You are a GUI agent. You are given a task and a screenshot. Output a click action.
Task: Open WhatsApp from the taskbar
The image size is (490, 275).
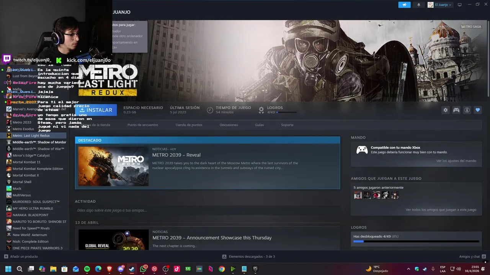pyautogui.click(x=143, y=269)
